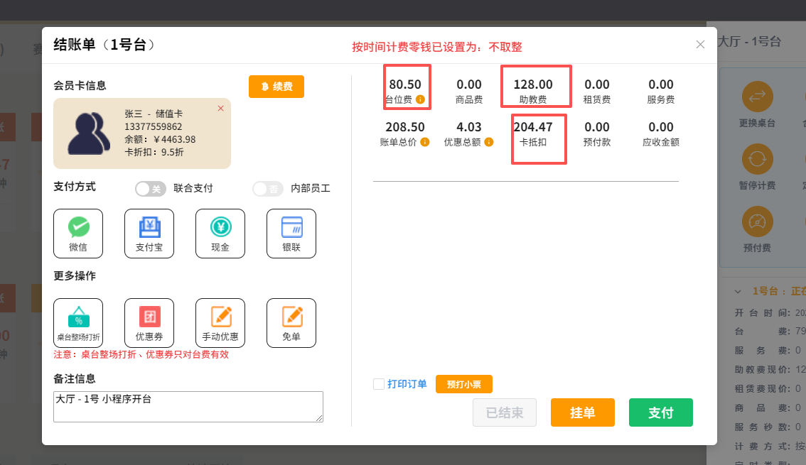Click the 续费 renew button

[x=276, y=87]
